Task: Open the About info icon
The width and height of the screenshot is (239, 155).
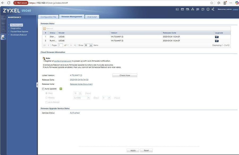Action: [208, 9]
